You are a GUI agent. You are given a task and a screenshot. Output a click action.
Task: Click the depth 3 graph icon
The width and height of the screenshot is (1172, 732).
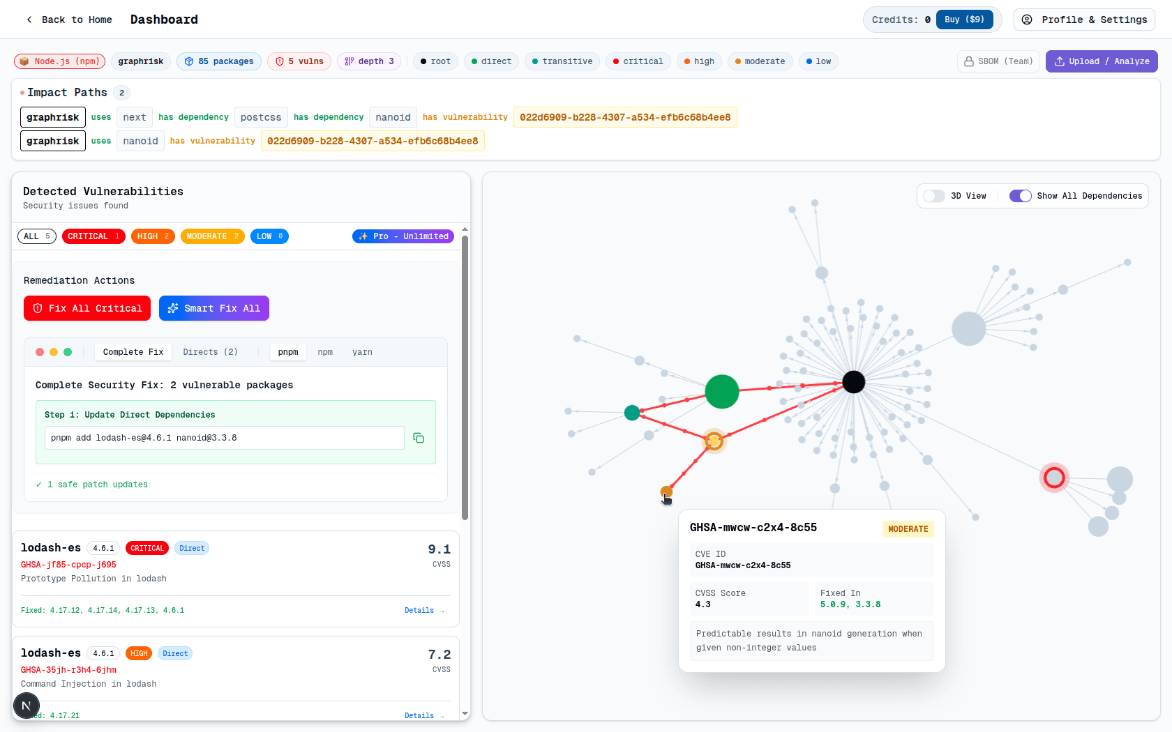[x=348, y=61]
